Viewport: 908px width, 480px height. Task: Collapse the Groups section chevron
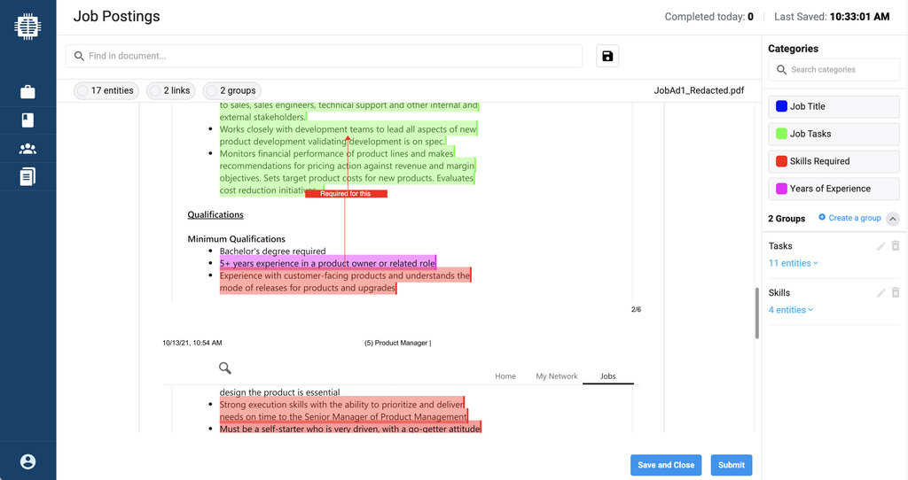pos(892,219)
